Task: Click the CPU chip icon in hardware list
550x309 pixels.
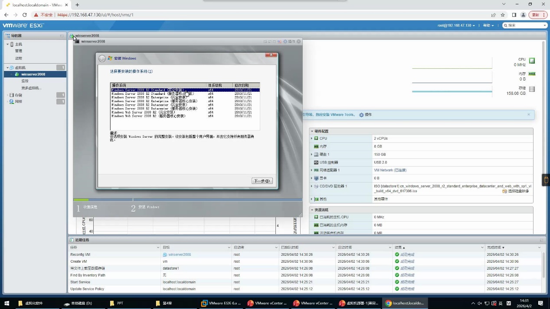Action: pyautogui.click(x=316, y=138)
